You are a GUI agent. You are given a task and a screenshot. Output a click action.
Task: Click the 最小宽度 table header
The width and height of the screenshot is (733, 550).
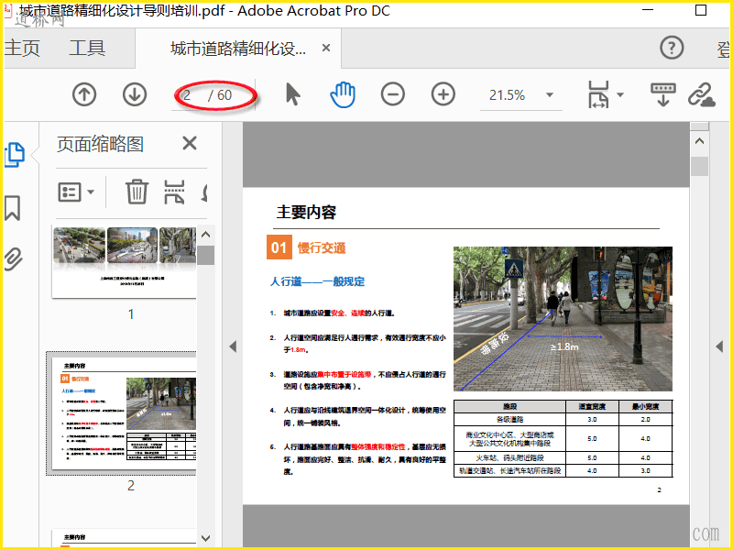click(x=646, y=406)
